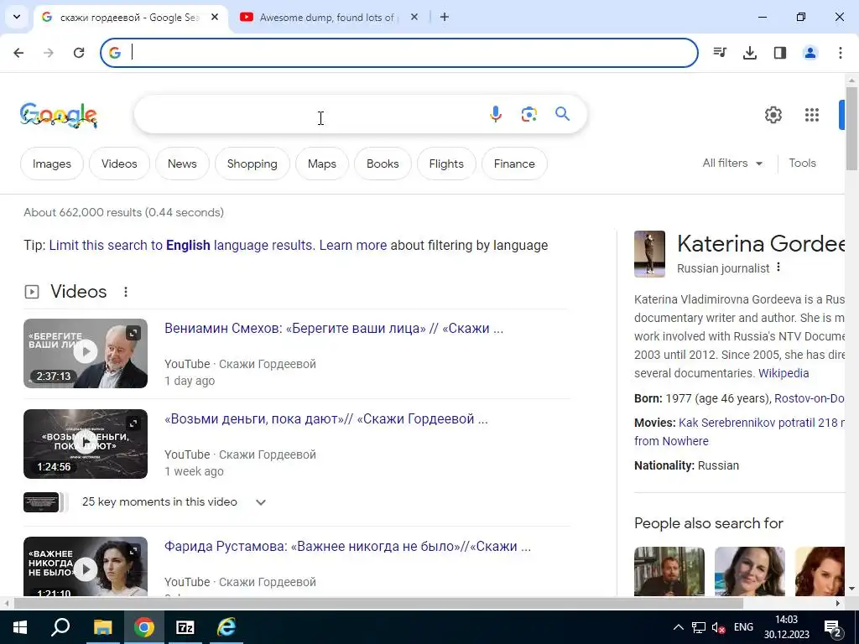Show hidden system tray icons
This screenshot has width=859, height=644.
pyautogui.click(x=678, y=627)
